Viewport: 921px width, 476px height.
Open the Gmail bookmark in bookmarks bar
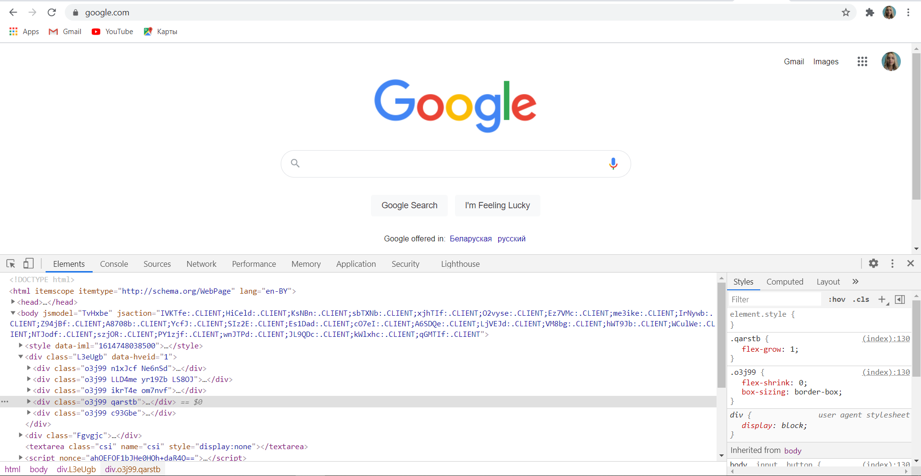[x=65, y=32]
